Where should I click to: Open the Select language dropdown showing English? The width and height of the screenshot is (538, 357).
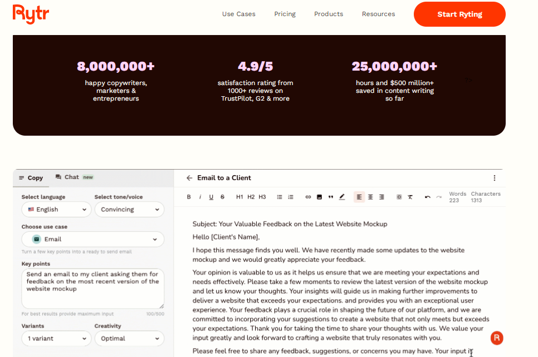pos(57,209)
